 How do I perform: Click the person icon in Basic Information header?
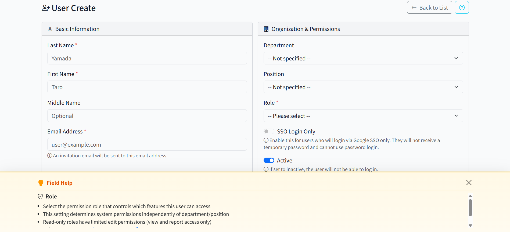50,29
